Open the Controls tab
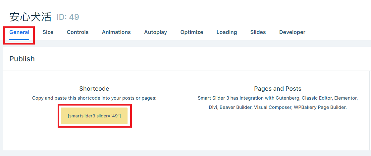The image size is (371, 156). point(78,32)
